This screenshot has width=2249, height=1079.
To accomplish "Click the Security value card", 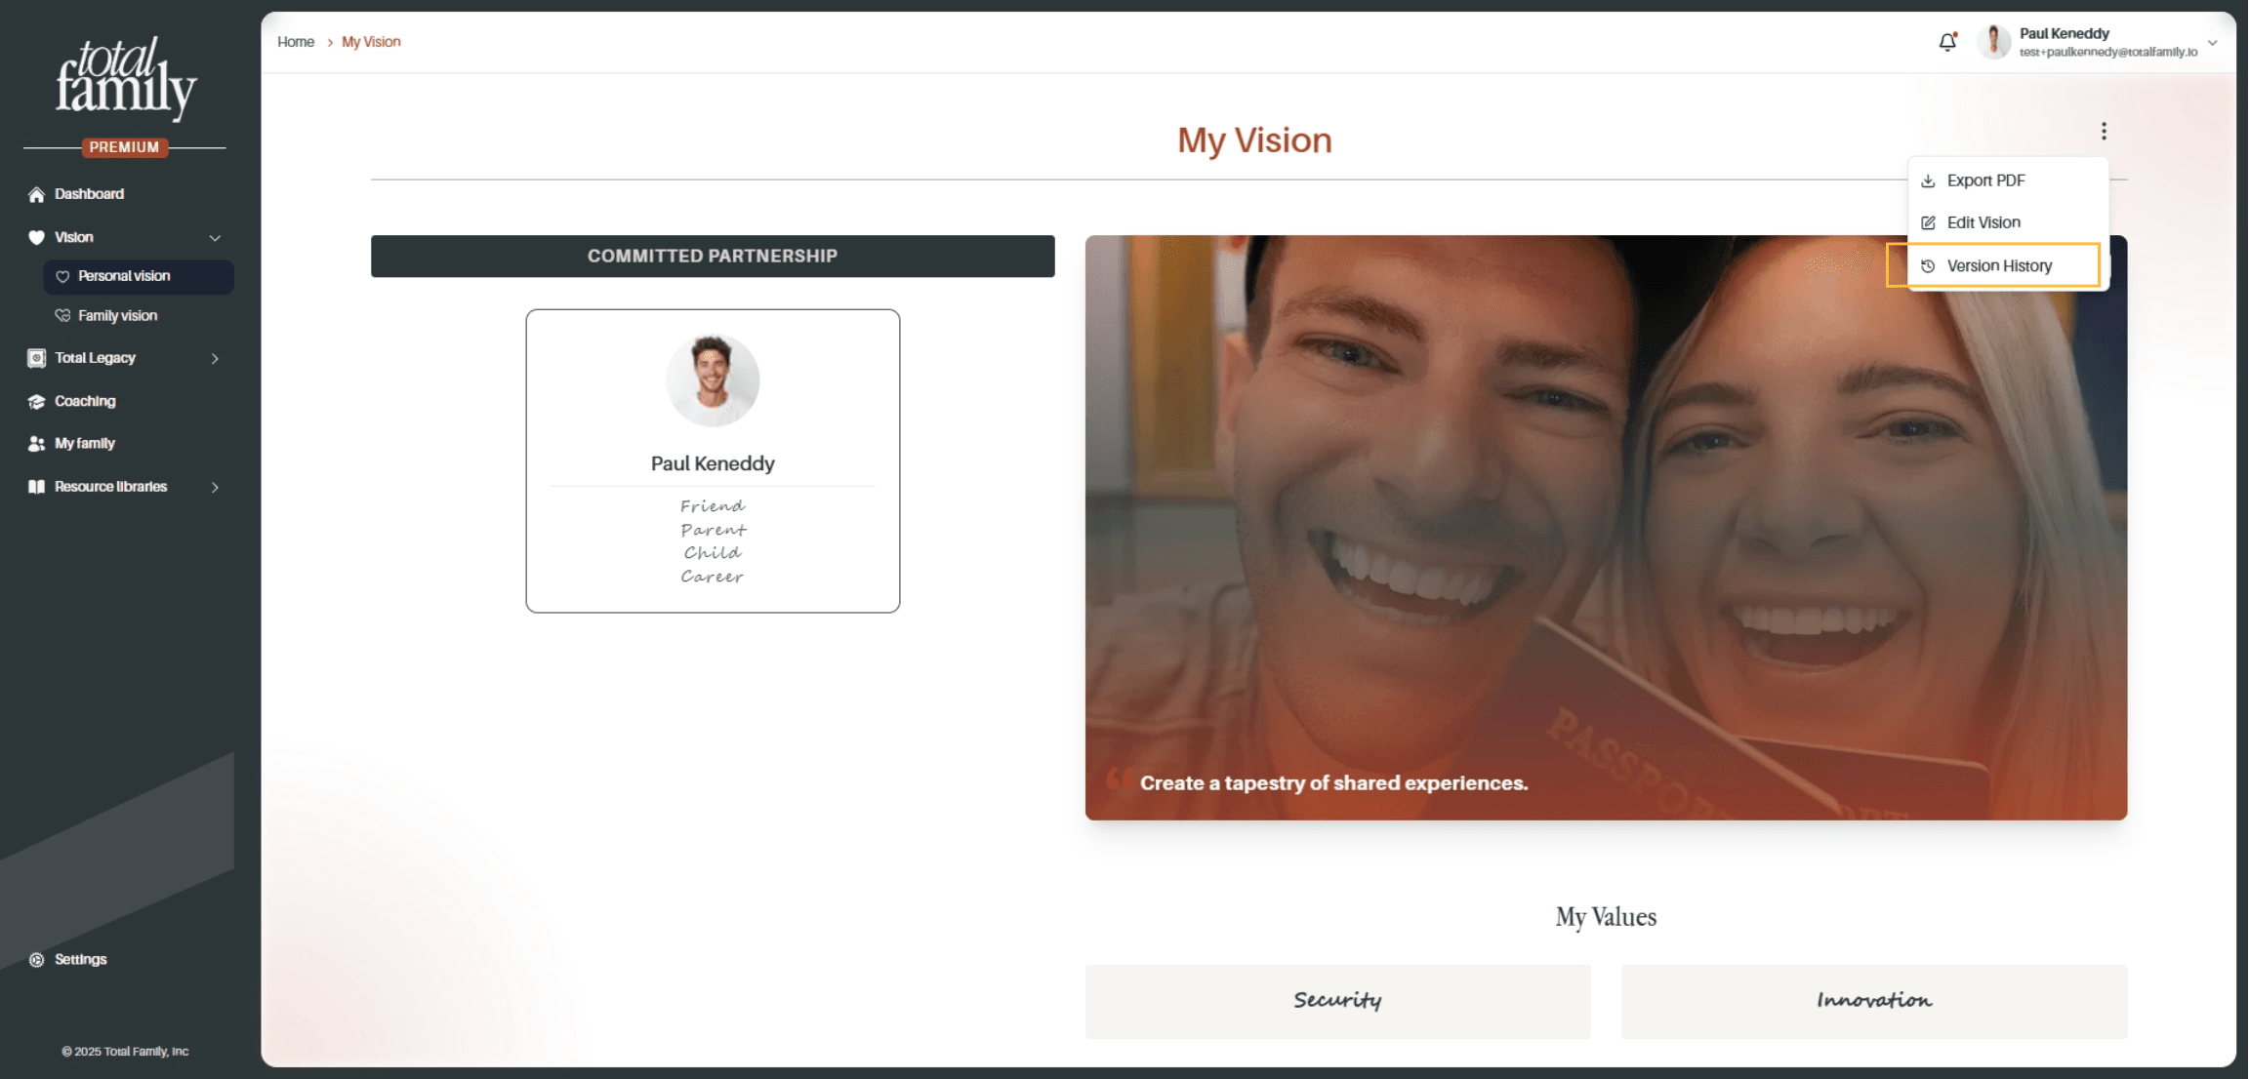I will pos(1337,1001).
